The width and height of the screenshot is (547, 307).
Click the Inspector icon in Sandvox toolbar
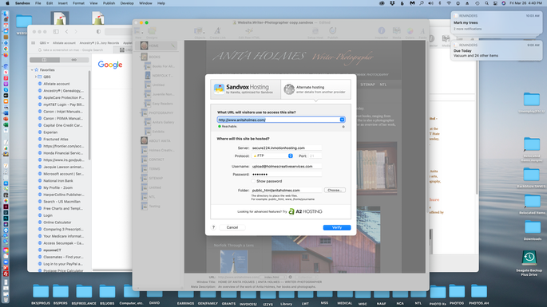coord(381,31)
